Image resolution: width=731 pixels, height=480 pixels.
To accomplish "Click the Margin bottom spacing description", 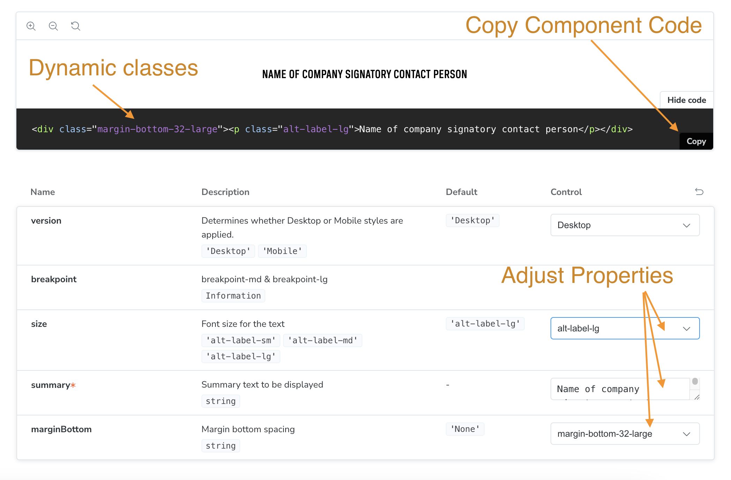I will (x=248, y=429).
